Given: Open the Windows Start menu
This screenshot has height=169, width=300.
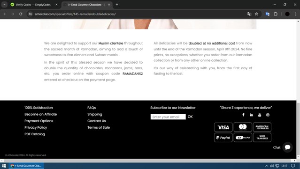Looking at the screenshot, I should coord(4,166).
